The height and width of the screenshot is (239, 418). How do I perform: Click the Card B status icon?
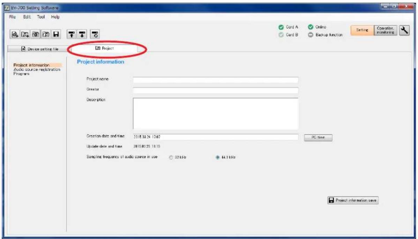[x=281, y=35]
